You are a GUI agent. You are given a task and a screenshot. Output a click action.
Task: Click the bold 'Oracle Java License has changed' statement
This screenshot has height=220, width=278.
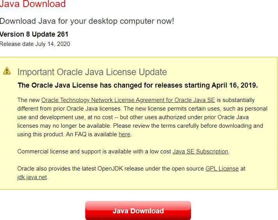[138, 85]
